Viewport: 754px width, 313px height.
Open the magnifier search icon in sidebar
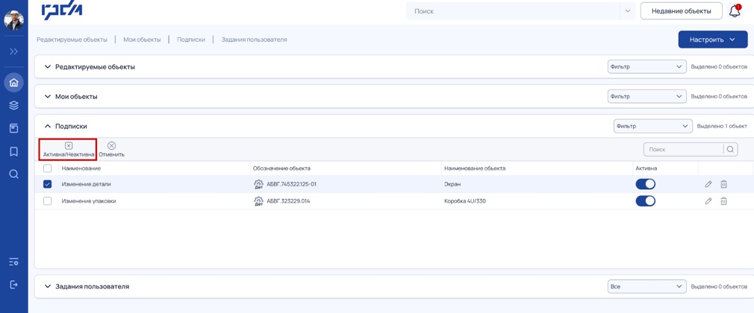(x=14, y=174)
